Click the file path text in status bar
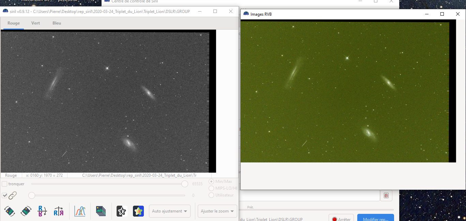Image resolution: width=466 pixels, height=221 pixels. (139, 175)
